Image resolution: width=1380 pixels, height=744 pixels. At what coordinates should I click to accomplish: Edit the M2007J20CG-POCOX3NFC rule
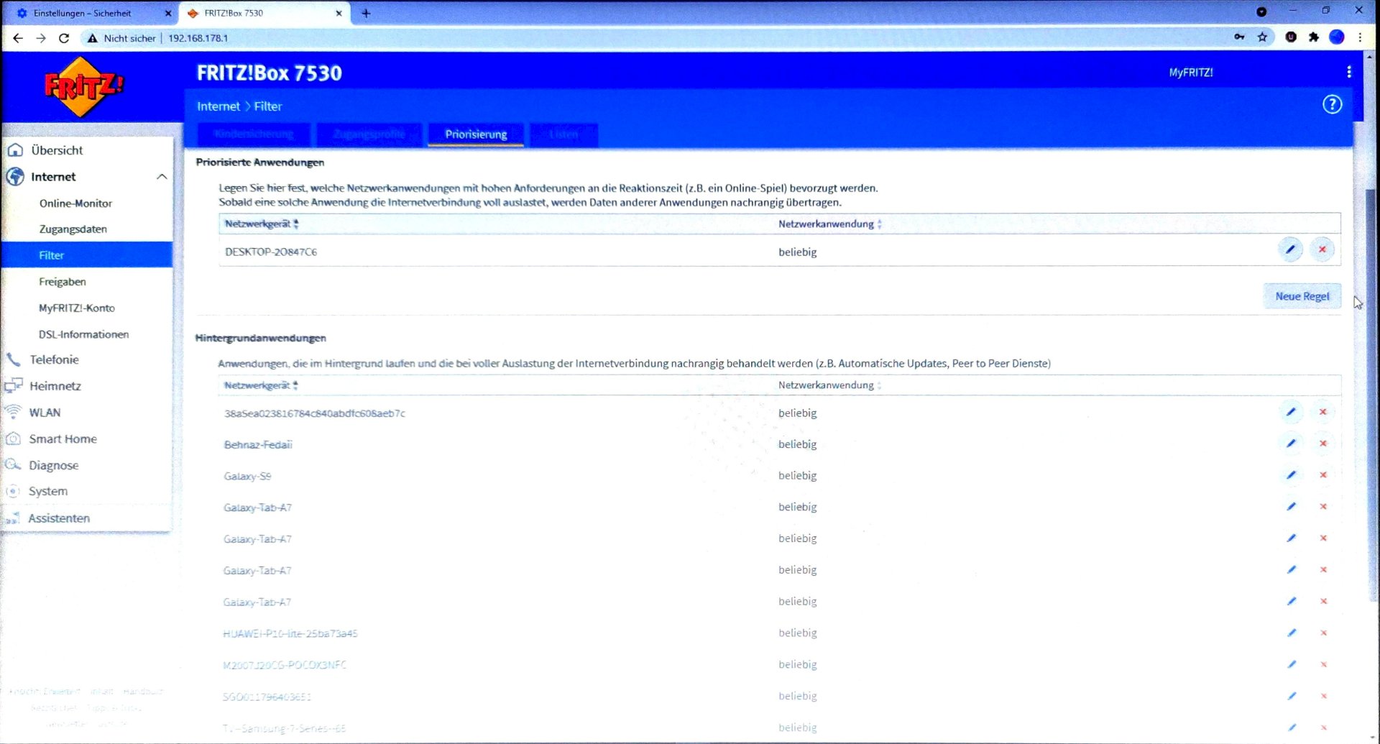pos(1291,665)
